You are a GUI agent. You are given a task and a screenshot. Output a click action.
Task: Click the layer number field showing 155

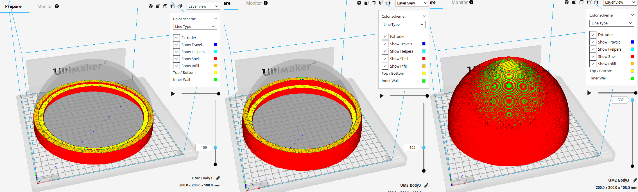[412, 147]
